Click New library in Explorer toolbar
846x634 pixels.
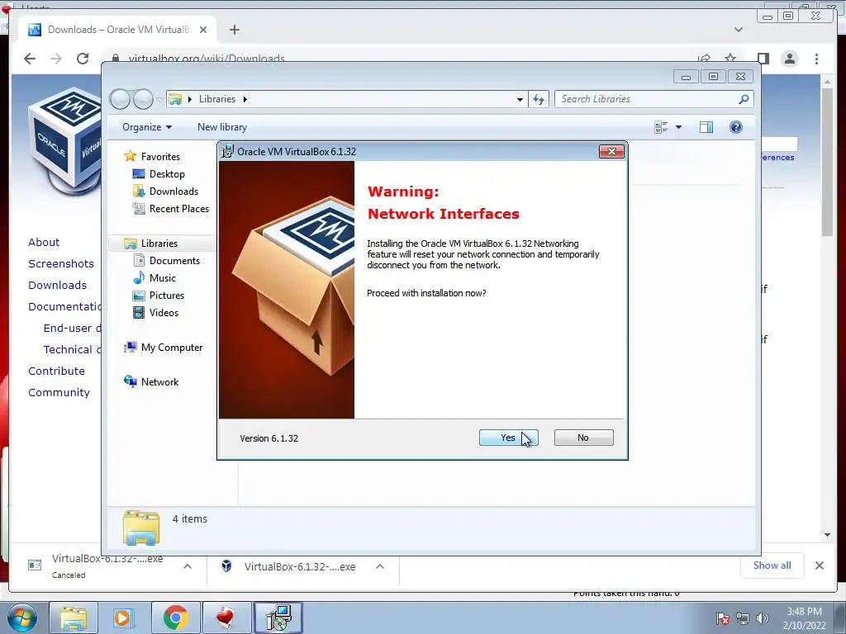pos(222,127)
